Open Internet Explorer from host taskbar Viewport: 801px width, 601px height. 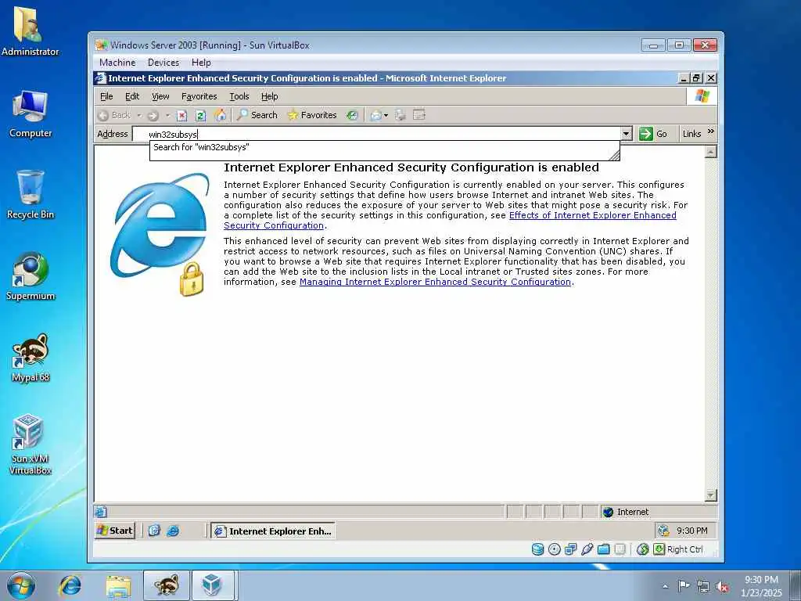70,585
